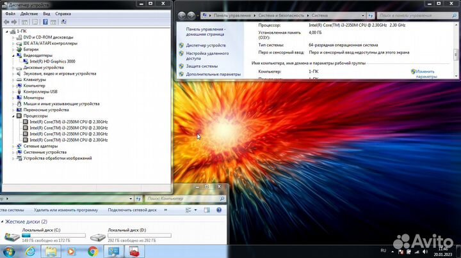This screenshot has height=258, width=461.
Task: Click Удалить или изменить программу button
Action: pyautogui.click(x=66, y=210)
